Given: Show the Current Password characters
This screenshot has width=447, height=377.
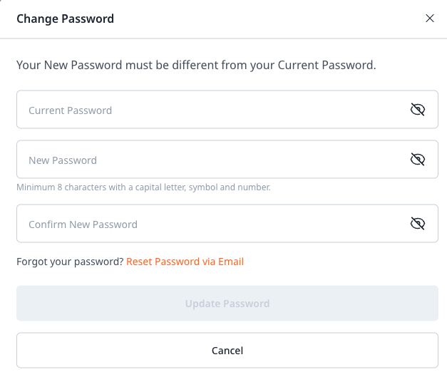Looking at the screenshot, I should [418, 110].
